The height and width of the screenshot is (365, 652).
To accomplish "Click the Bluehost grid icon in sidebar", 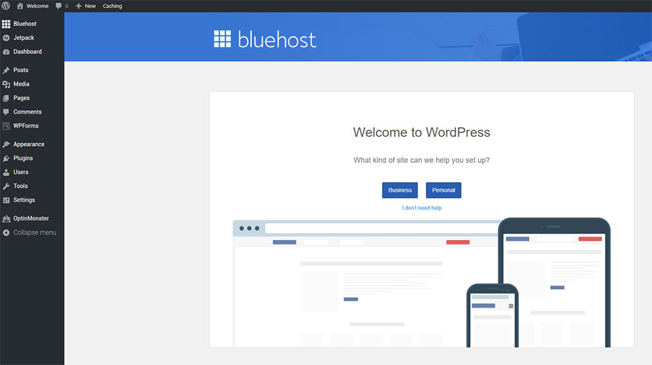I will tap(6, 24).
